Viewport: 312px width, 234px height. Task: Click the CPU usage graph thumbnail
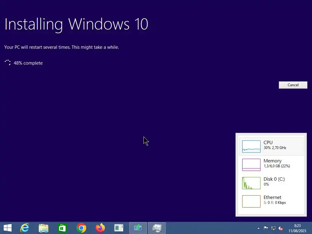[251, 147]
